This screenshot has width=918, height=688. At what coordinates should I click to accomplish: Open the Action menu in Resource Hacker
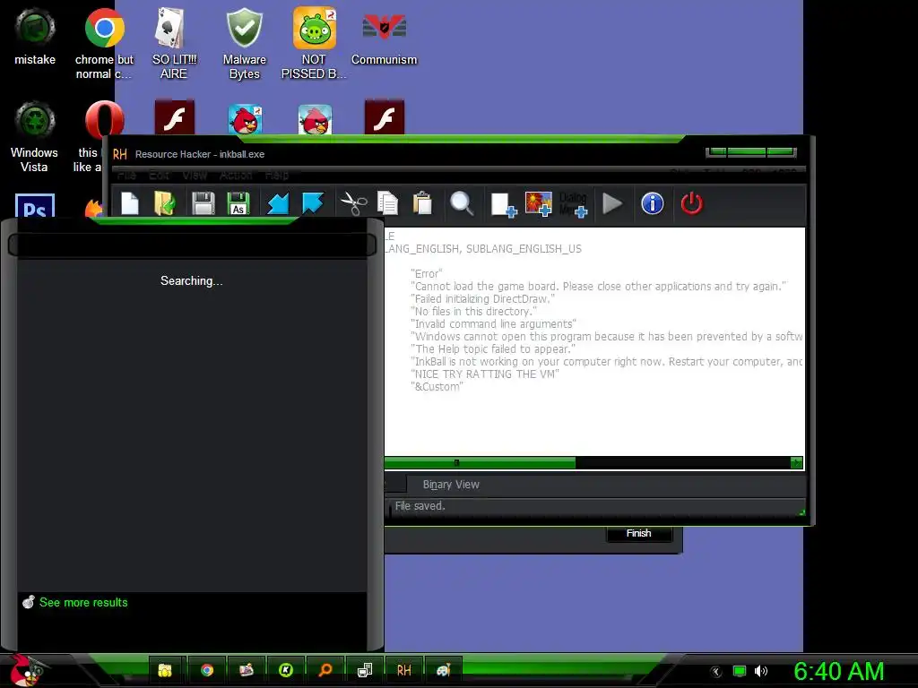tap(236, 175)
